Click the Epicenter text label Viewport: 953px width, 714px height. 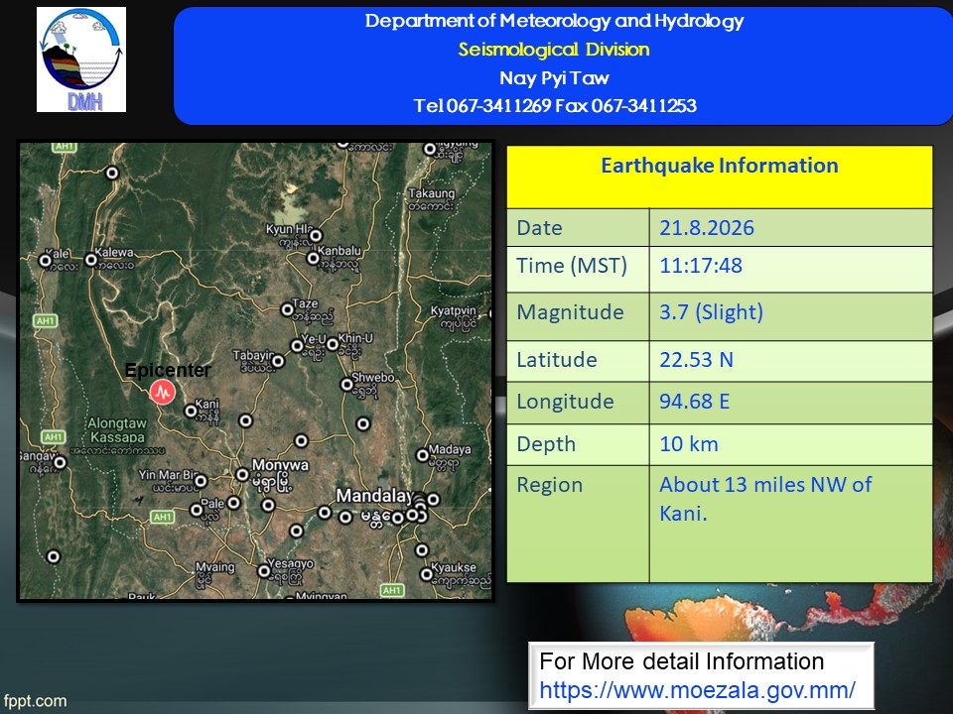pyautogui.click(x=168, y=370)
